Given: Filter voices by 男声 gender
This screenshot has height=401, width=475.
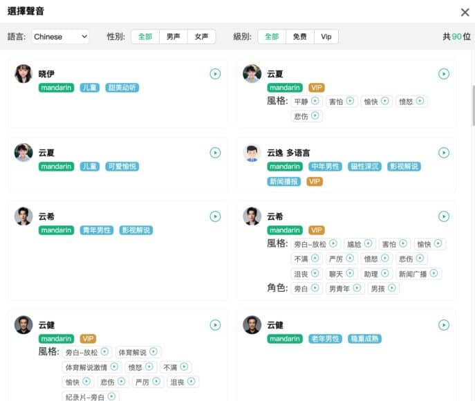Looking at the screenshot, I should tap(172, 37).
